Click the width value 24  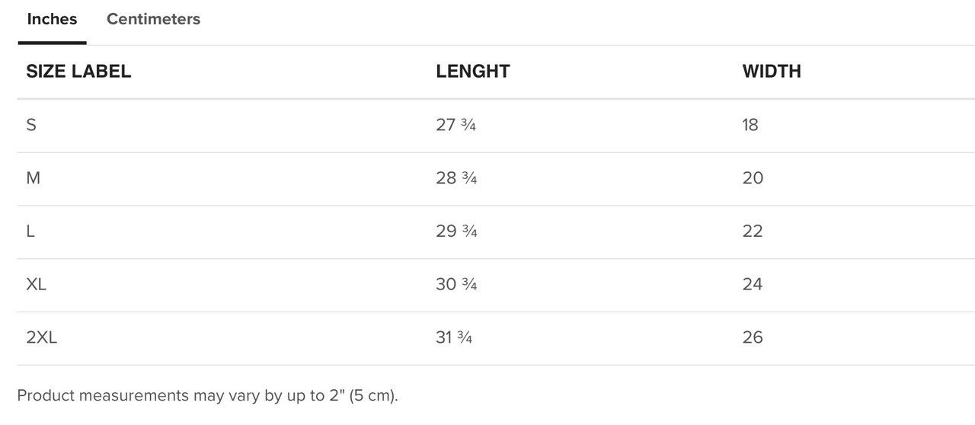[x=753, y=285]
